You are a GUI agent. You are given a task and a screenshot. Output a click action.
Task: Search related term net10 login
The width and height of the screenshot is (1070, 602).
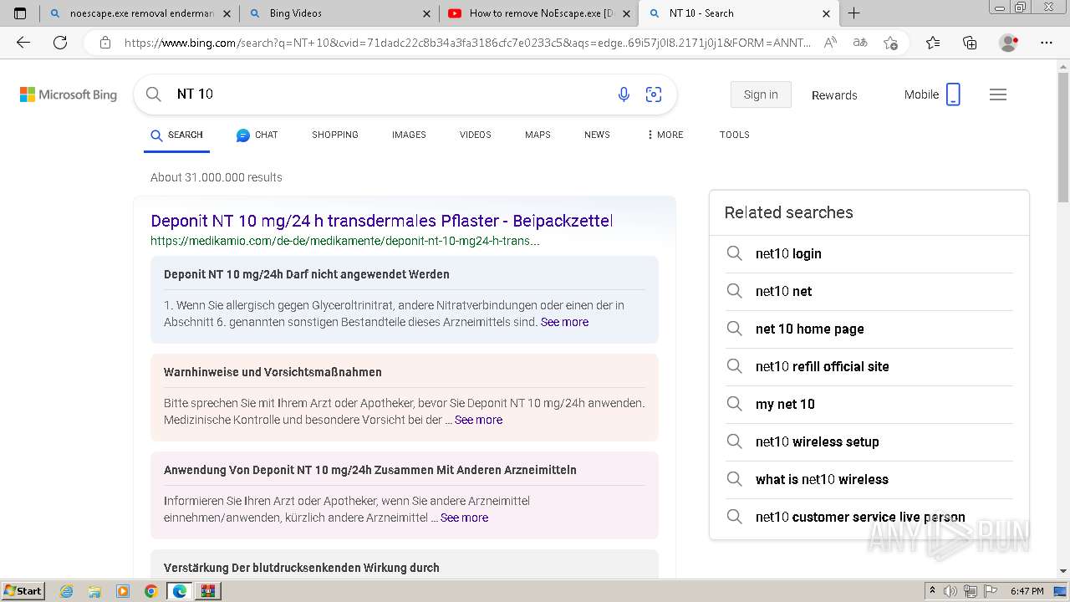pyautogui.click(x=869, y=253)
